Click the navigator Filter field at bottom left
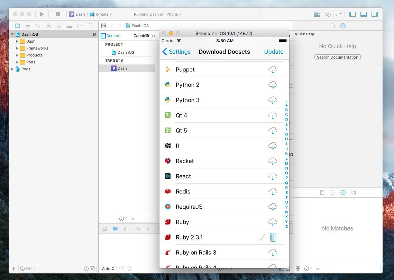This screenshot has width=394, height=280. click(x=52, y=269)
